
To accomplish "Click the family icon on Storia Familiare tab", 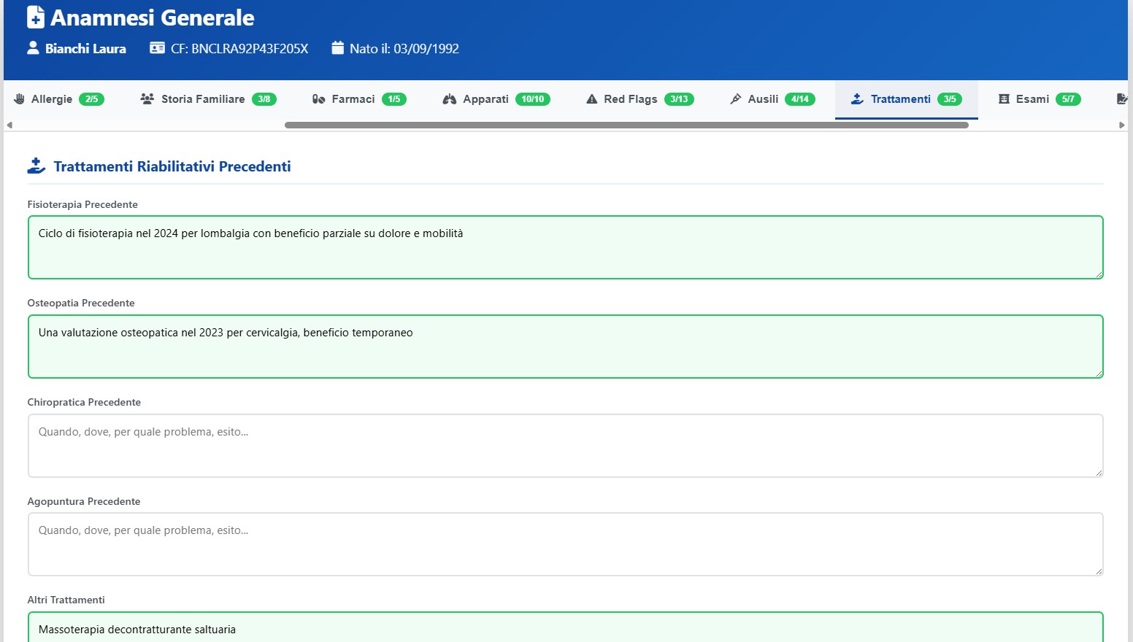I will point(147,98).
